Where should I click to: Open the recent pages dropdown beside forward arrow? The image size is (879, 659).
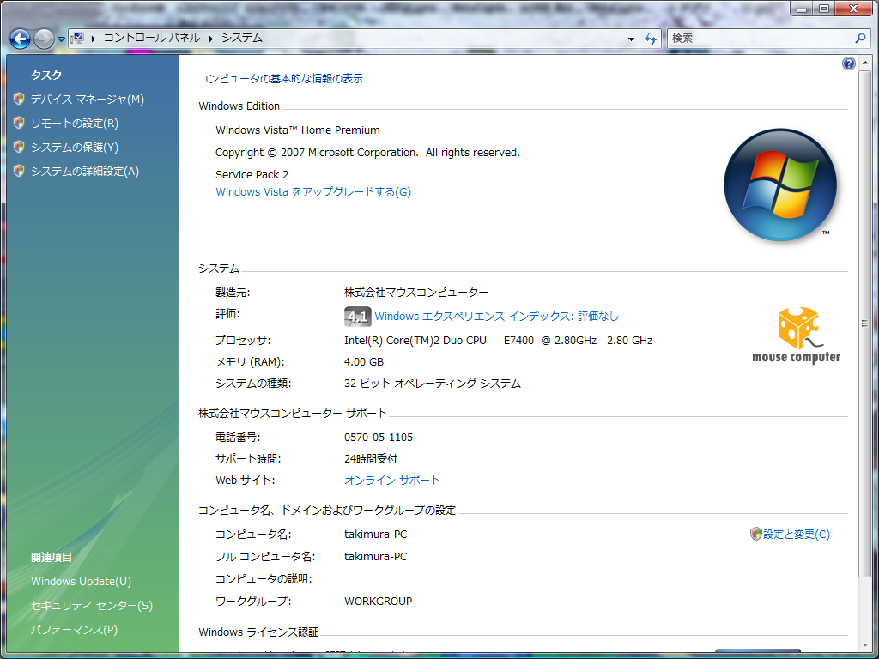pos(61,39)
